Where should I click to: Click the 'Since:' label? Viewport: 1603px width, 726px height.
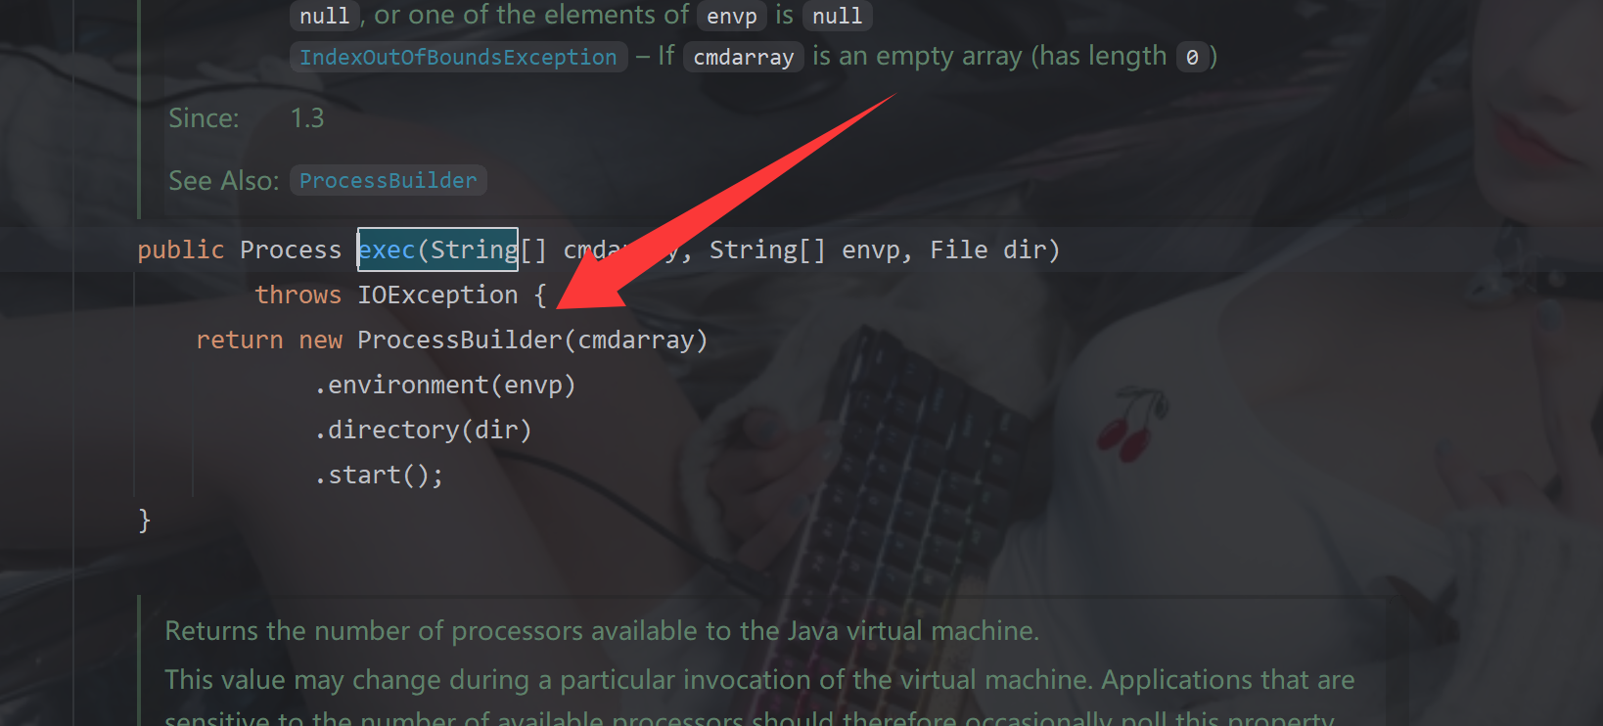[x=204, y=118]
